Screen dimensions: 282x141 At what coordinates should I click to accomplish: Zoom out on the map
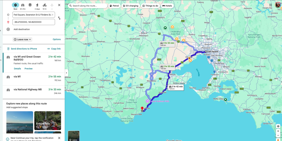coord(278,135)
